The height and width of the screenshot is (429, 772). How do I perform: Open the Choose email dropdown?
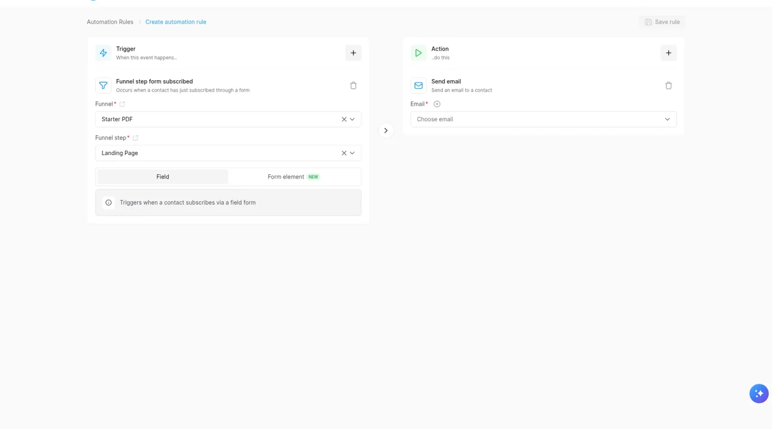tap(543, 119)
